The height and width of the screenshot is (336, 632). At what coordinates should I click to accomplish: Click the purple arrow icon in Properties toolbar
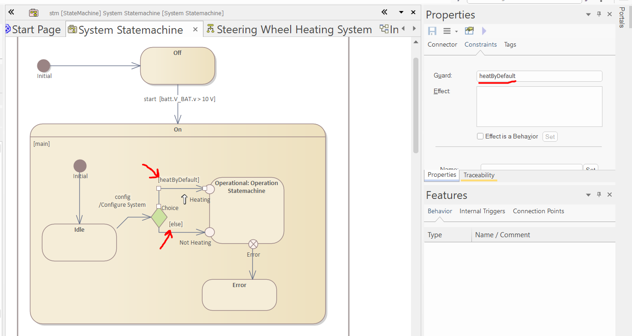point(484,31)
